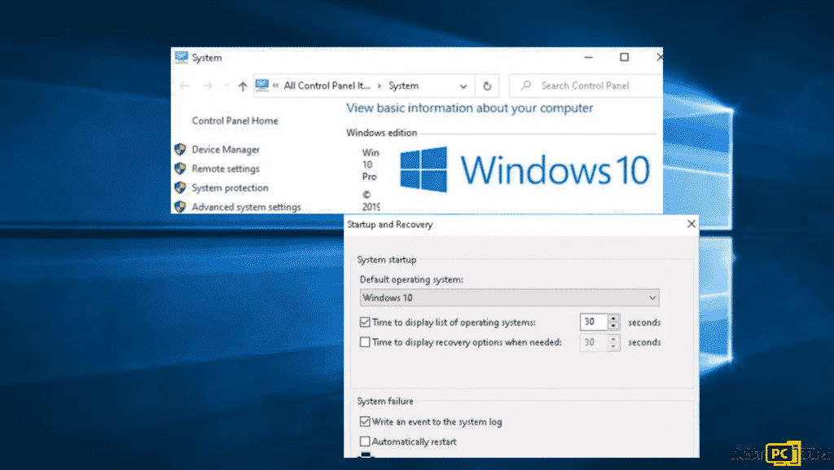Open Control Panel Home link

coord(235,121)
